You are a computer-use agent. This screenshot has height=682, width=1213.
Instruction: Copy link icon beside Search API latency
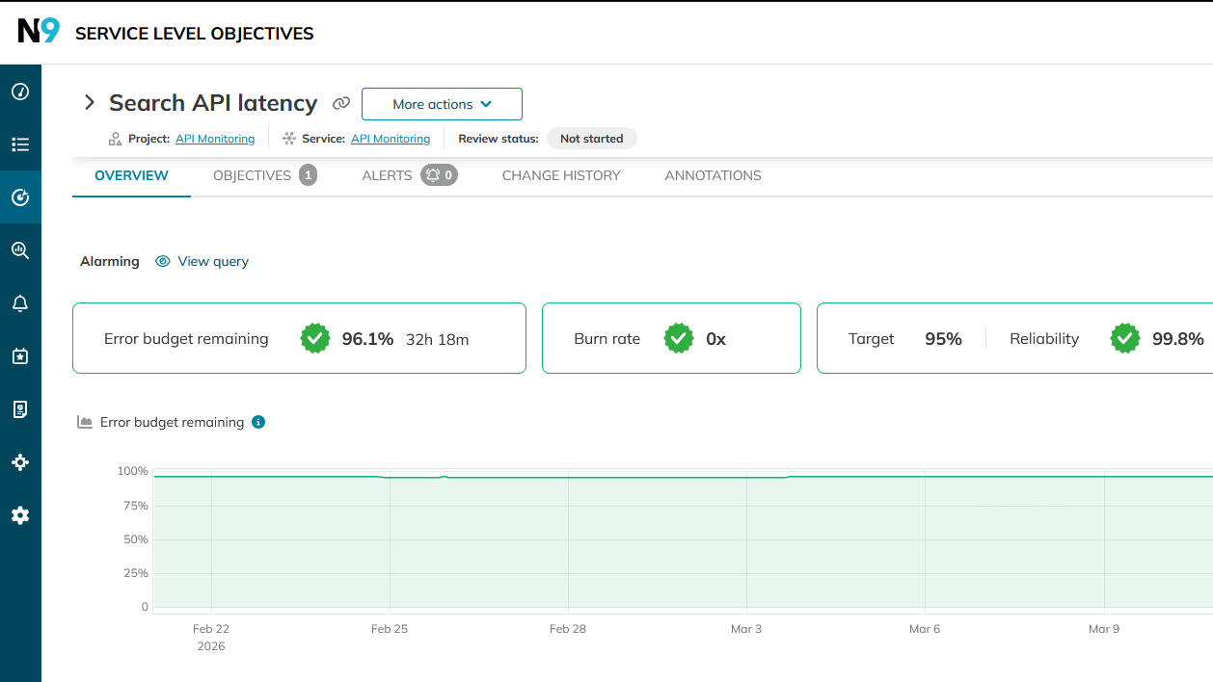pos(340,104)
